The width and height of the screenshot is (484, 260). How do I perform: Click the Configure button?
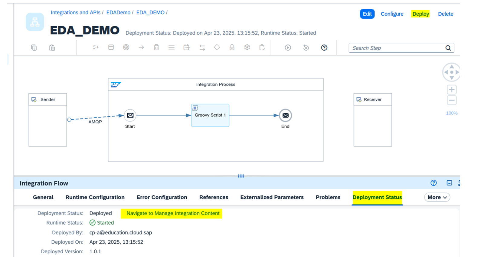[x=392, y=14]
